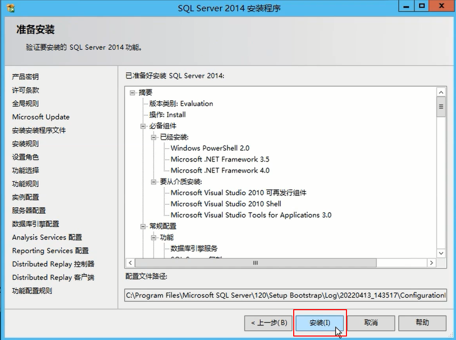This screenshot has width=456, height=340.
Task: Click the 全局规则 step in sidebar
Action: tap(25, 103)
